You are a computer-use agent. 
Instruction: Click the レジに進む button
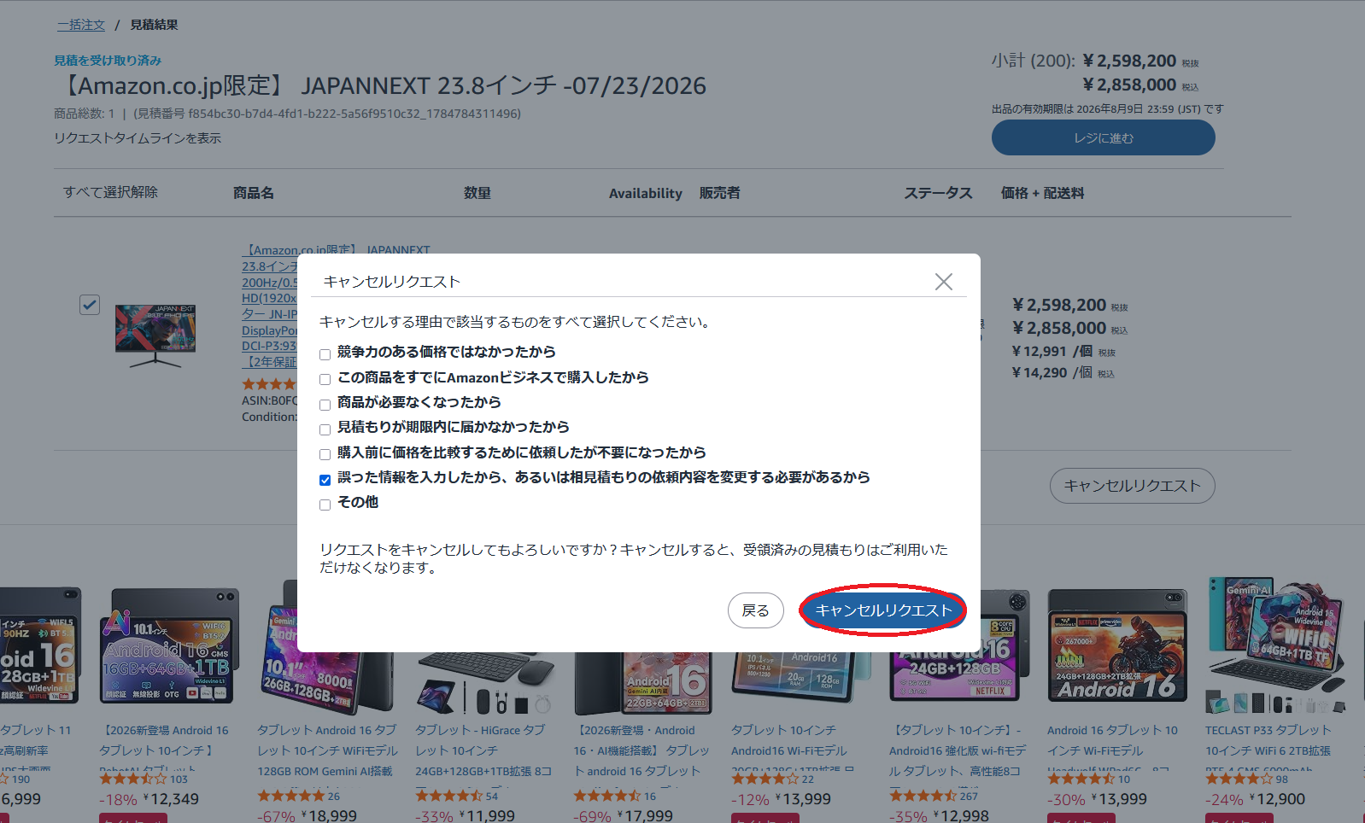pyautogui.click(x=1103, y=137)
